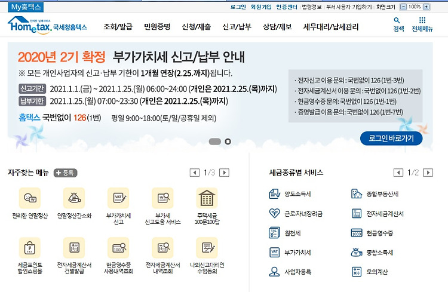Click the 모의계산 text link

377,272
